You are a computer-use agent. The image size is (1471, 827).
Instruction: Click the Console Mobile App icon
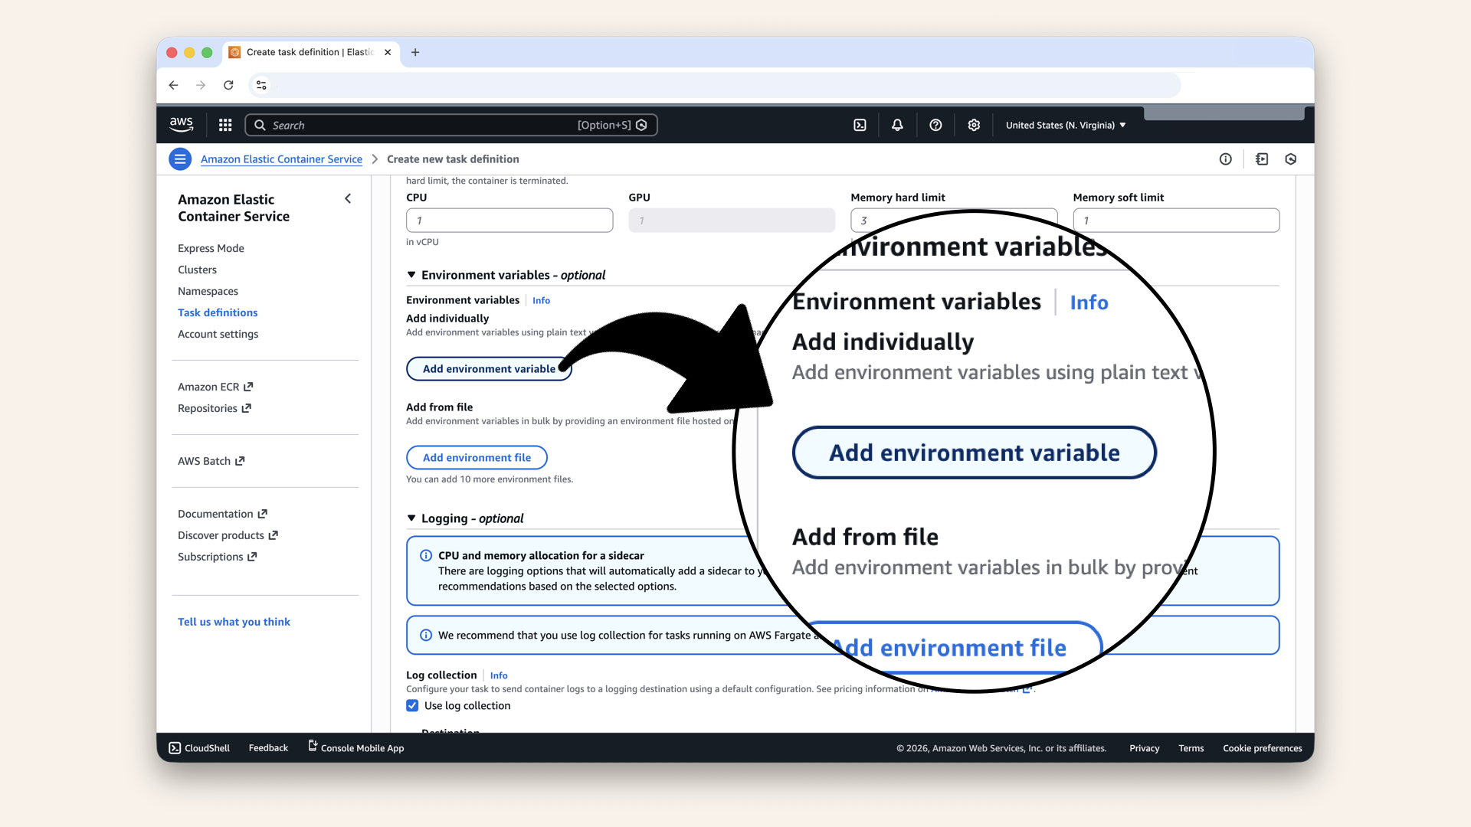(311, 747)
